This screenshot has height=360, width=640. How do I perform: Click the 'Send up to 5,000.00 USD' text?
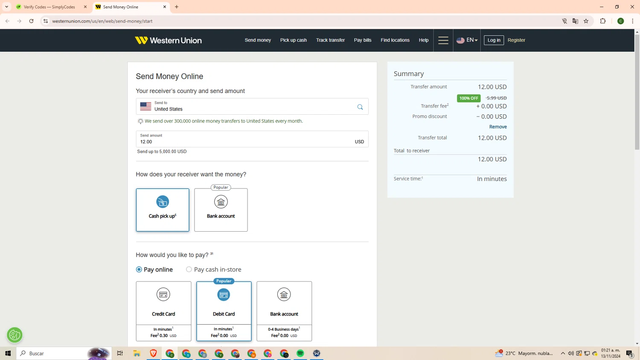tap(162, 151)
